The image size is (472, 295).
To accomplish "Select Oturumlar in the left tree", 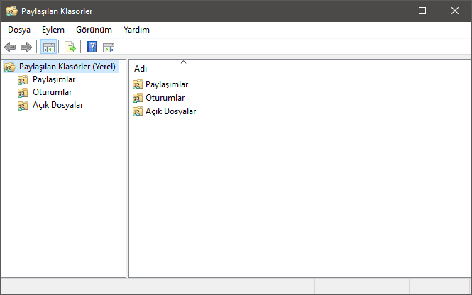I will [52, 92].
